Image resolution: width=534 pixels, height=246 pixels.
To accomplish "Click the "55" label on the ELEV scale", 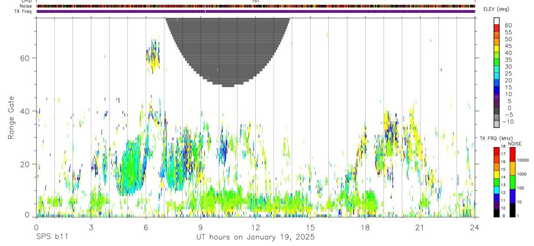I will pos(507,33).
